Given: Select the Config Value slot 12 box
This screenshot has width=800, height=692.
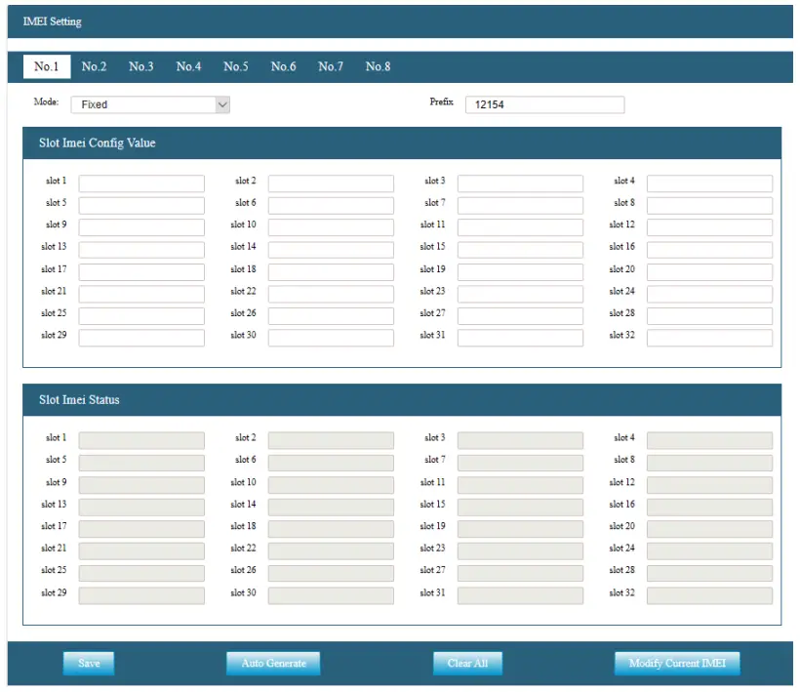Looking at the screenshot, I should [709, 227].
